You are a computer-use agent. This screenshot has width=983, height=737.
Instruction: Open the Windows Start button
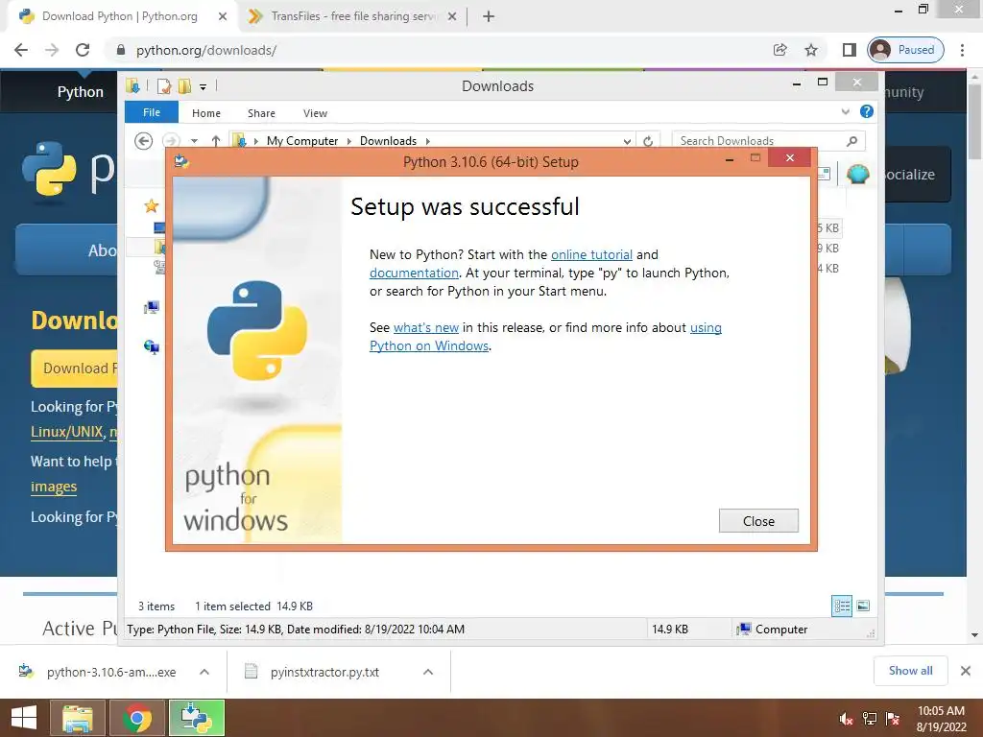pyautogui.click(x=23, y=718)
